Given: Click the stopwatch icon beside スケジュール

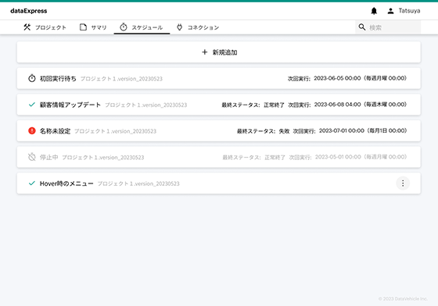Looking at the screenshot, I should click(124, 27).
